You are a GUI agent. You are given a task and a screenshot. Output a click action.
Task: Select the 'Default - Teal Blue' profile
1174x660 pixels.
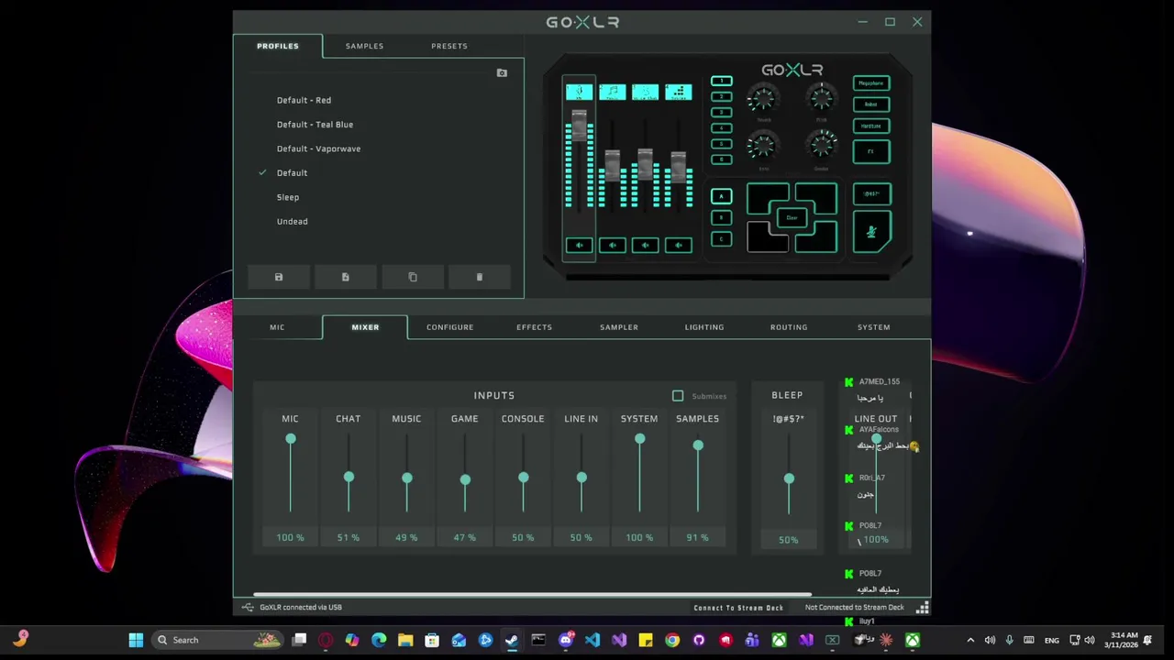(x=315, y=125)
